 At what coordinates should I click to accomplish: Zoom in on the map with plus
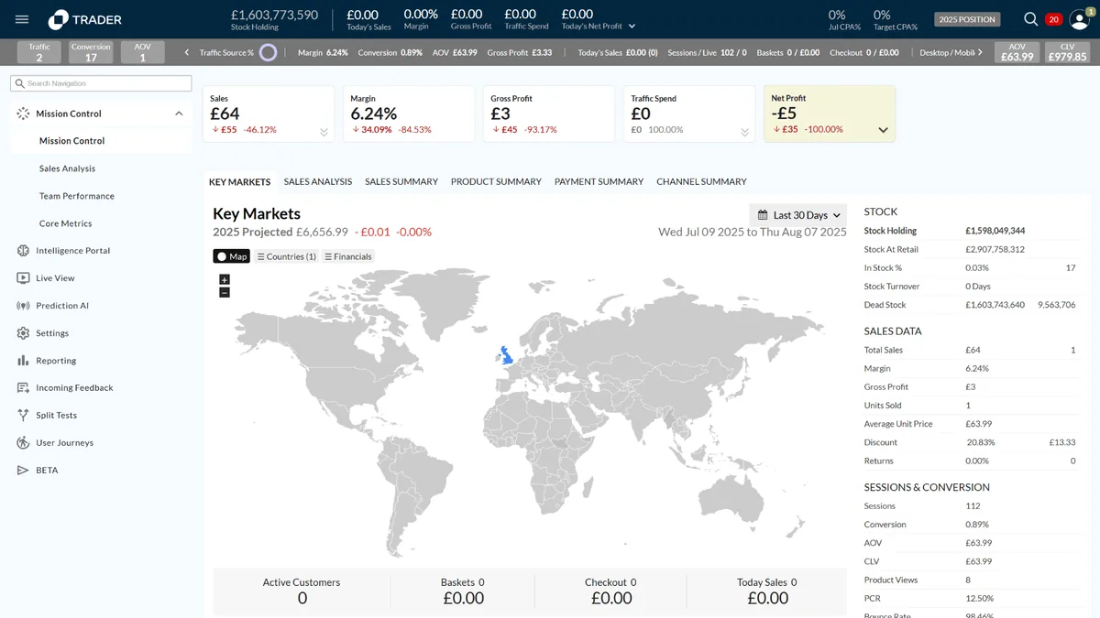[x=225, y=279]
